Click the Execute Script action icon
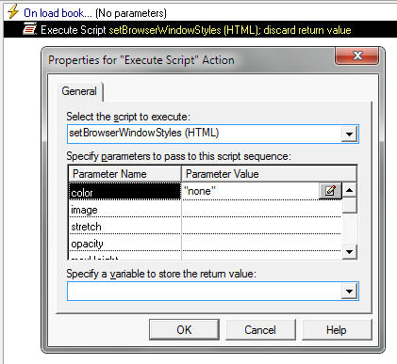The image size is (397, 364). click(29, 29)
